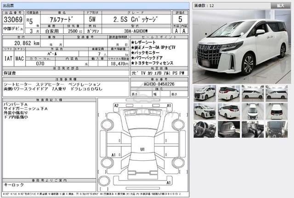Open the cargo area interior thumbnail
This screenshot has width=294, height=198.
[277, 130]
